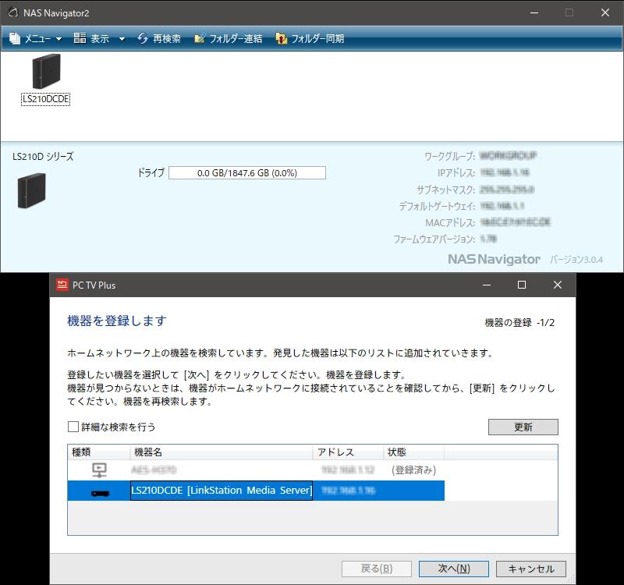624x585 pixels.
Task: Click the 更新 button to refresh the device list
Action: coord(523,427)
